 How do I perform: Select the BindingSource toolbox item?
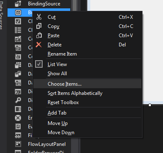tap(39, 4)
